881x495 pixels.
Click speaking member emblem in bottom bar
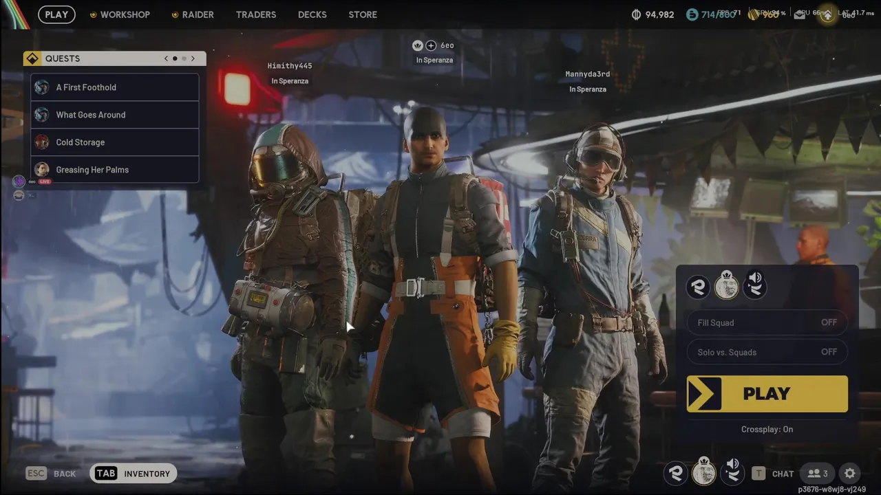coord(732,472)
